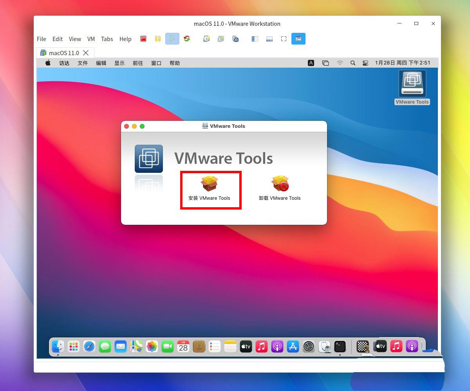Viewport: 470px width, 391px height.
Task: Select the macOS 11.0 tab
Action: click(63, 53)
